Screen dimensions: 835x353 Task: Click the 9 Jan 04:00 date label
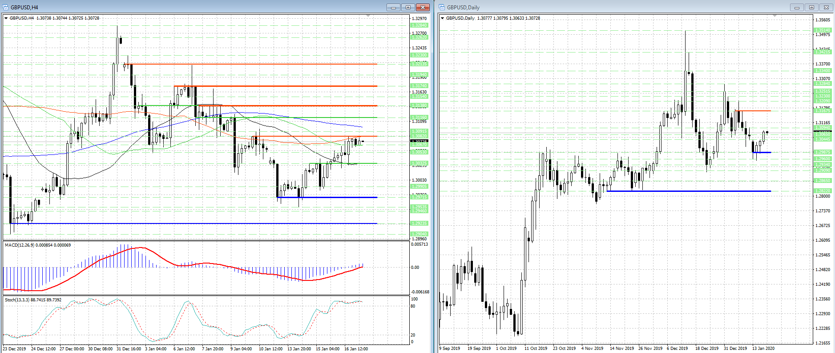[241, 349]
